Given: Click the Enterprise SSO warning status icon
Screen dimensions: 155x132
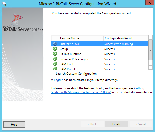Looking at the screenshot, I should (x=55, y=44).
